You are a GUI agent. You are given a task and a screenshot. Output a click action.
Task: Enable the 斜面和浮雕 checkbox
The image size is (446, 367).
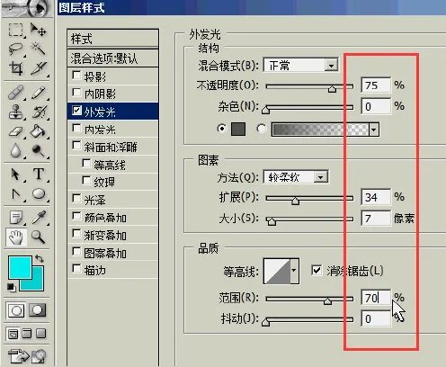tap(76, 146)
